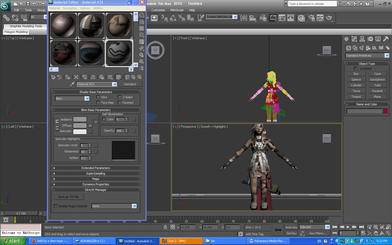
Task: Click the Get Material icon in Material Editor
Action: pyautogui.click(x=53, y=77)
